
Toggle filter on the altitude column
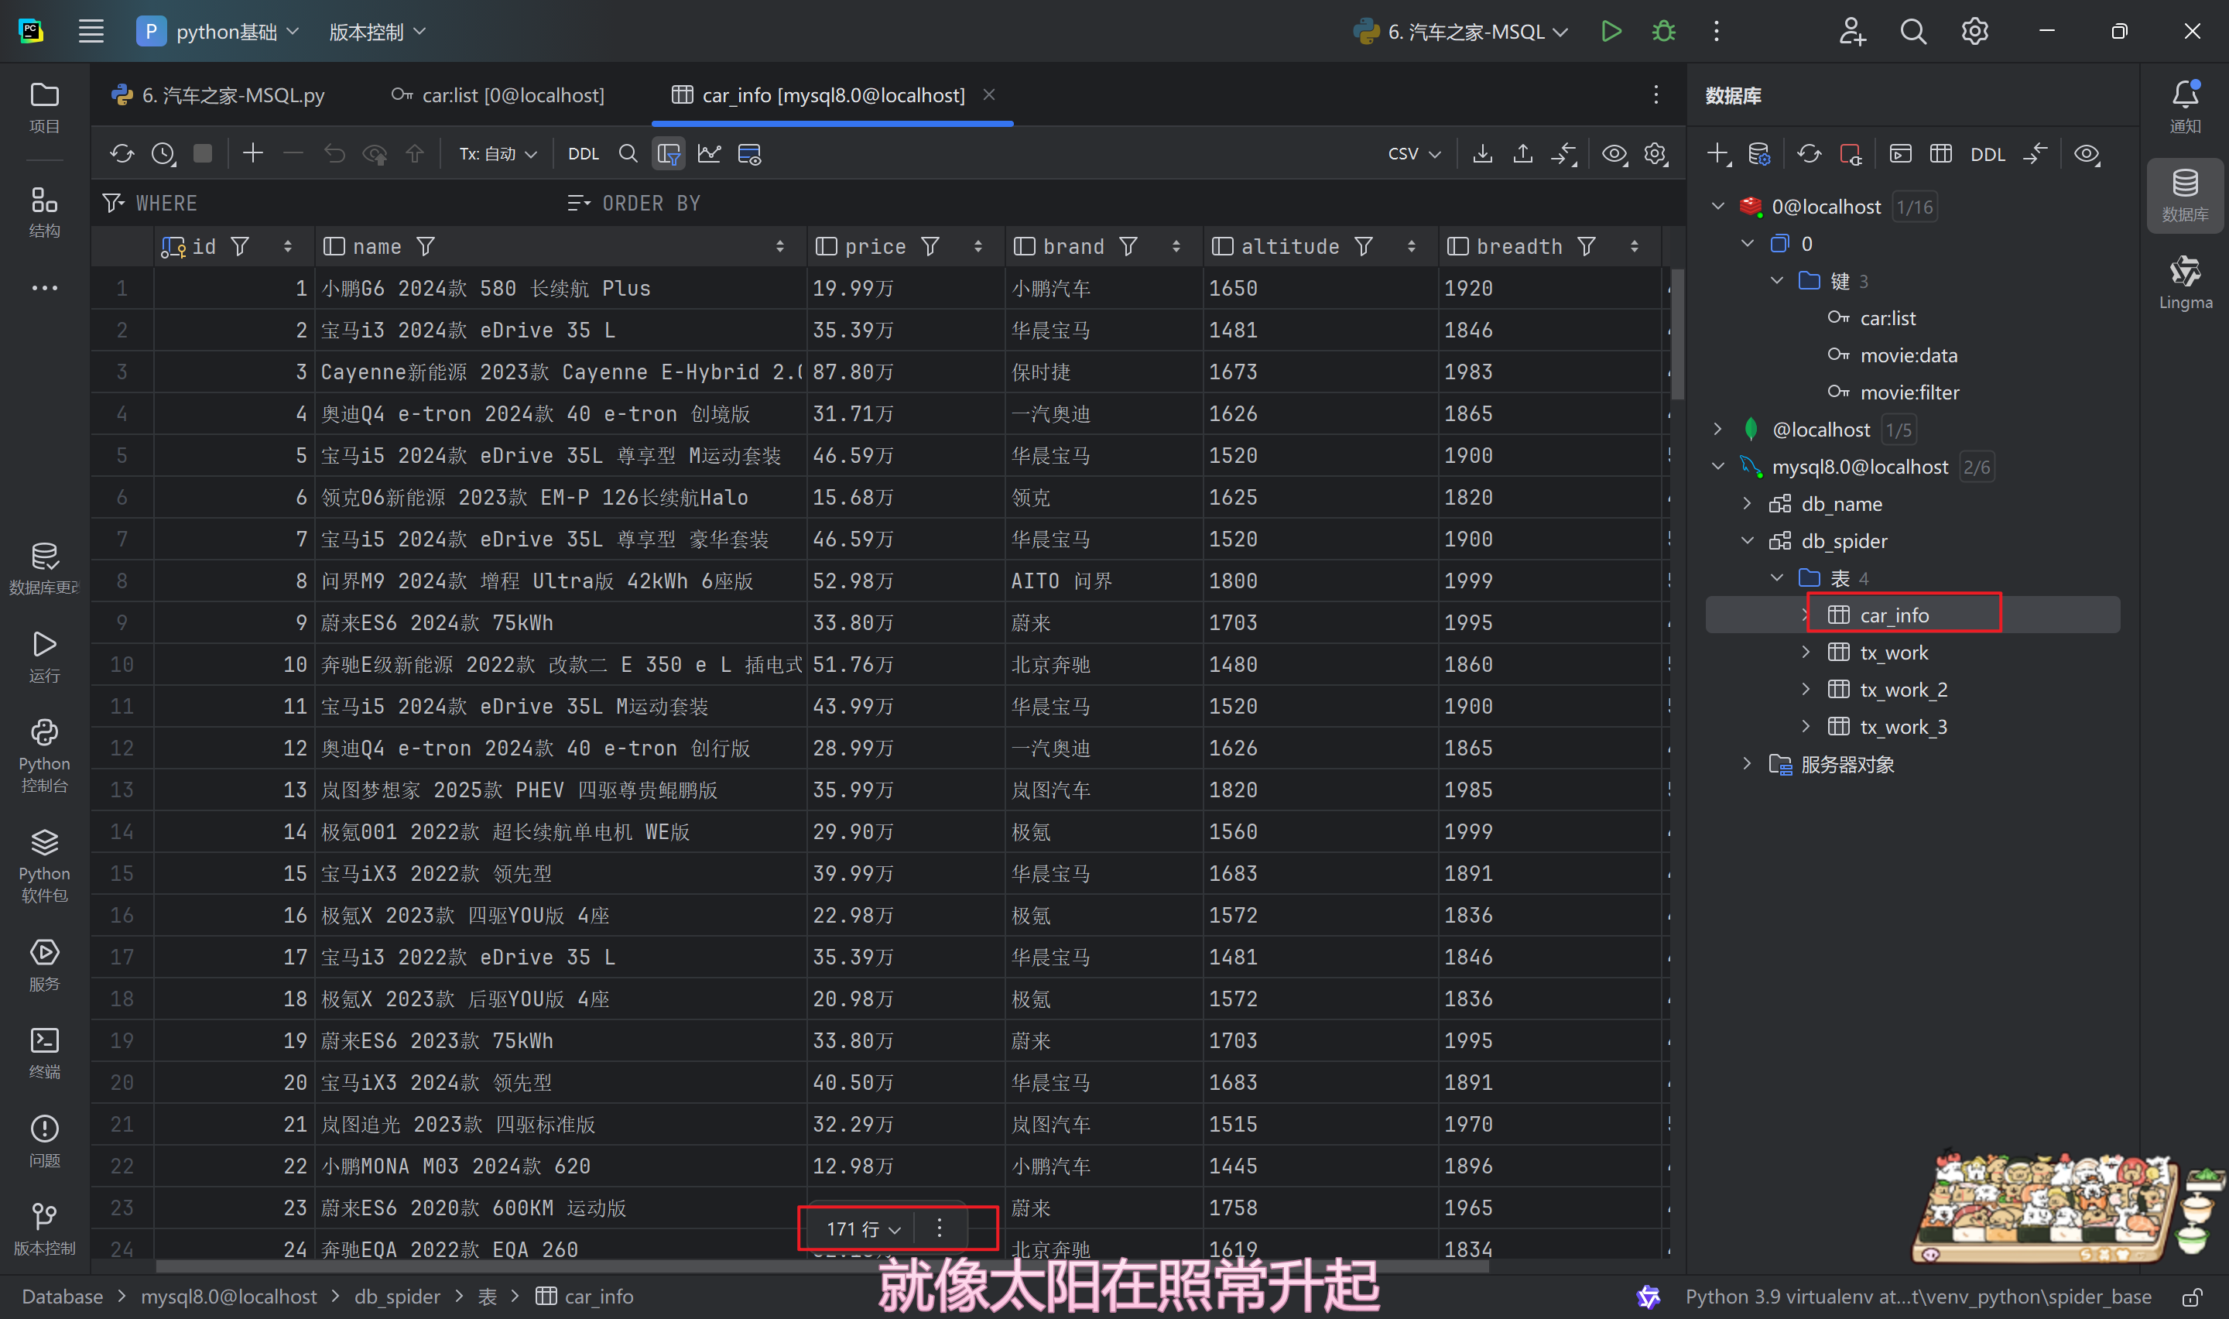click(x=1363, y=246)
